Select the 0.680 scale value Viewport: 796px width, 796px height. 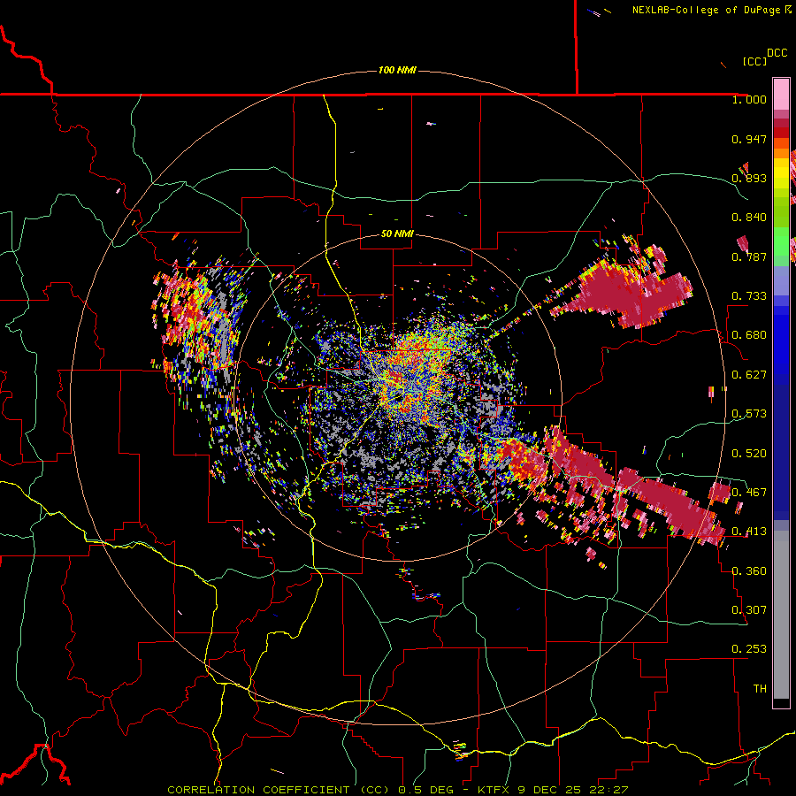(749, 335)
